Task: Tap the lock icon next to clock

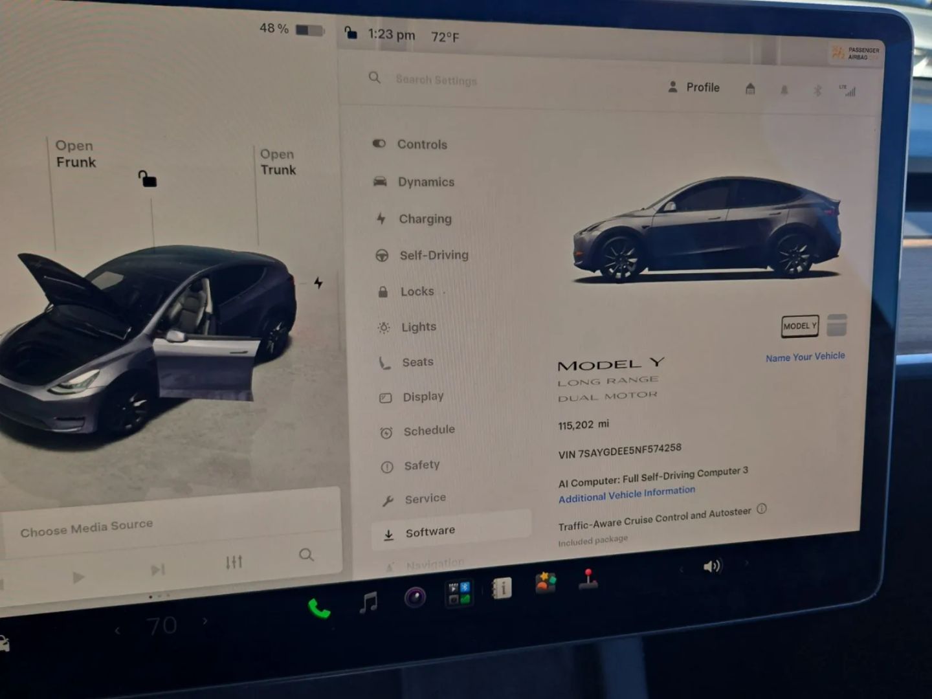Action: pyautogui.click(x=350, y=32)
